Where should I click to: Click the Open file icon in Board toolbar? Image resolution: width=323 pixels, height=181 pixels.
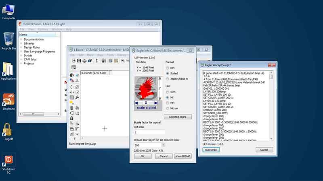[73, 61]
